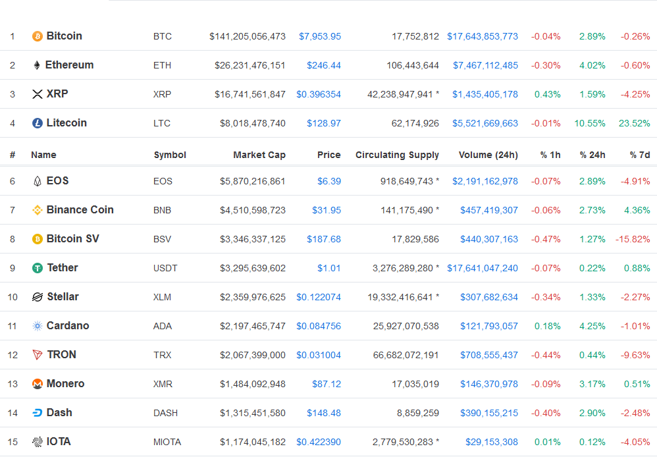Click the Litecoin logo icon

pyautogui.click(x=38, y=123)
